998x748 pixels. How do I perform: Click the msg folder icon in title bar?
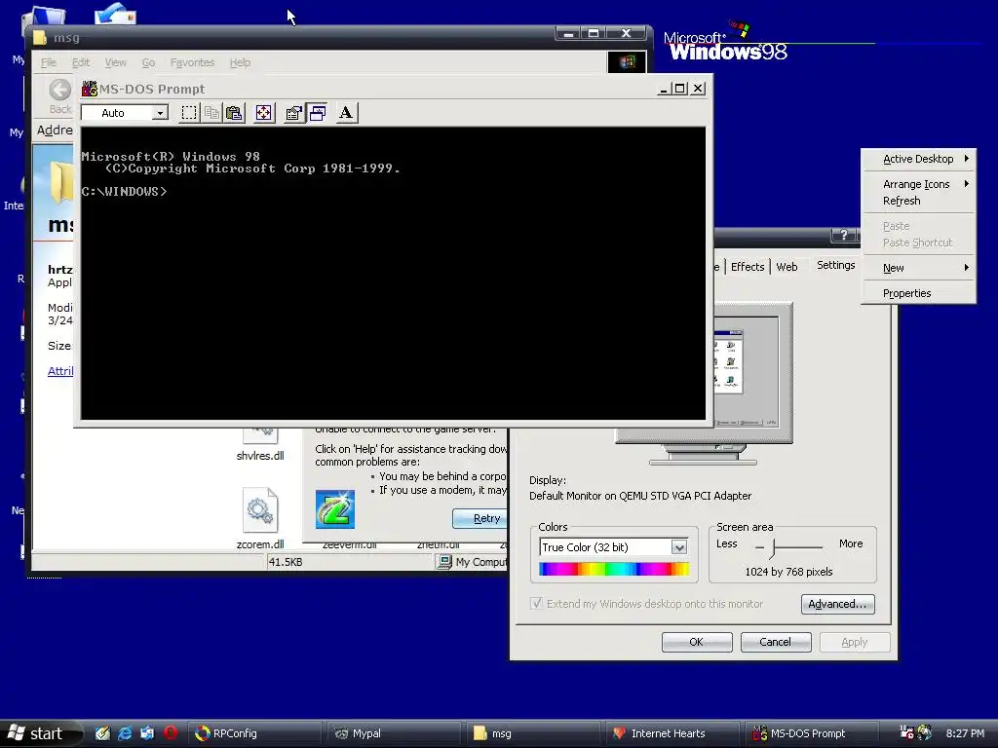point(39,38)
